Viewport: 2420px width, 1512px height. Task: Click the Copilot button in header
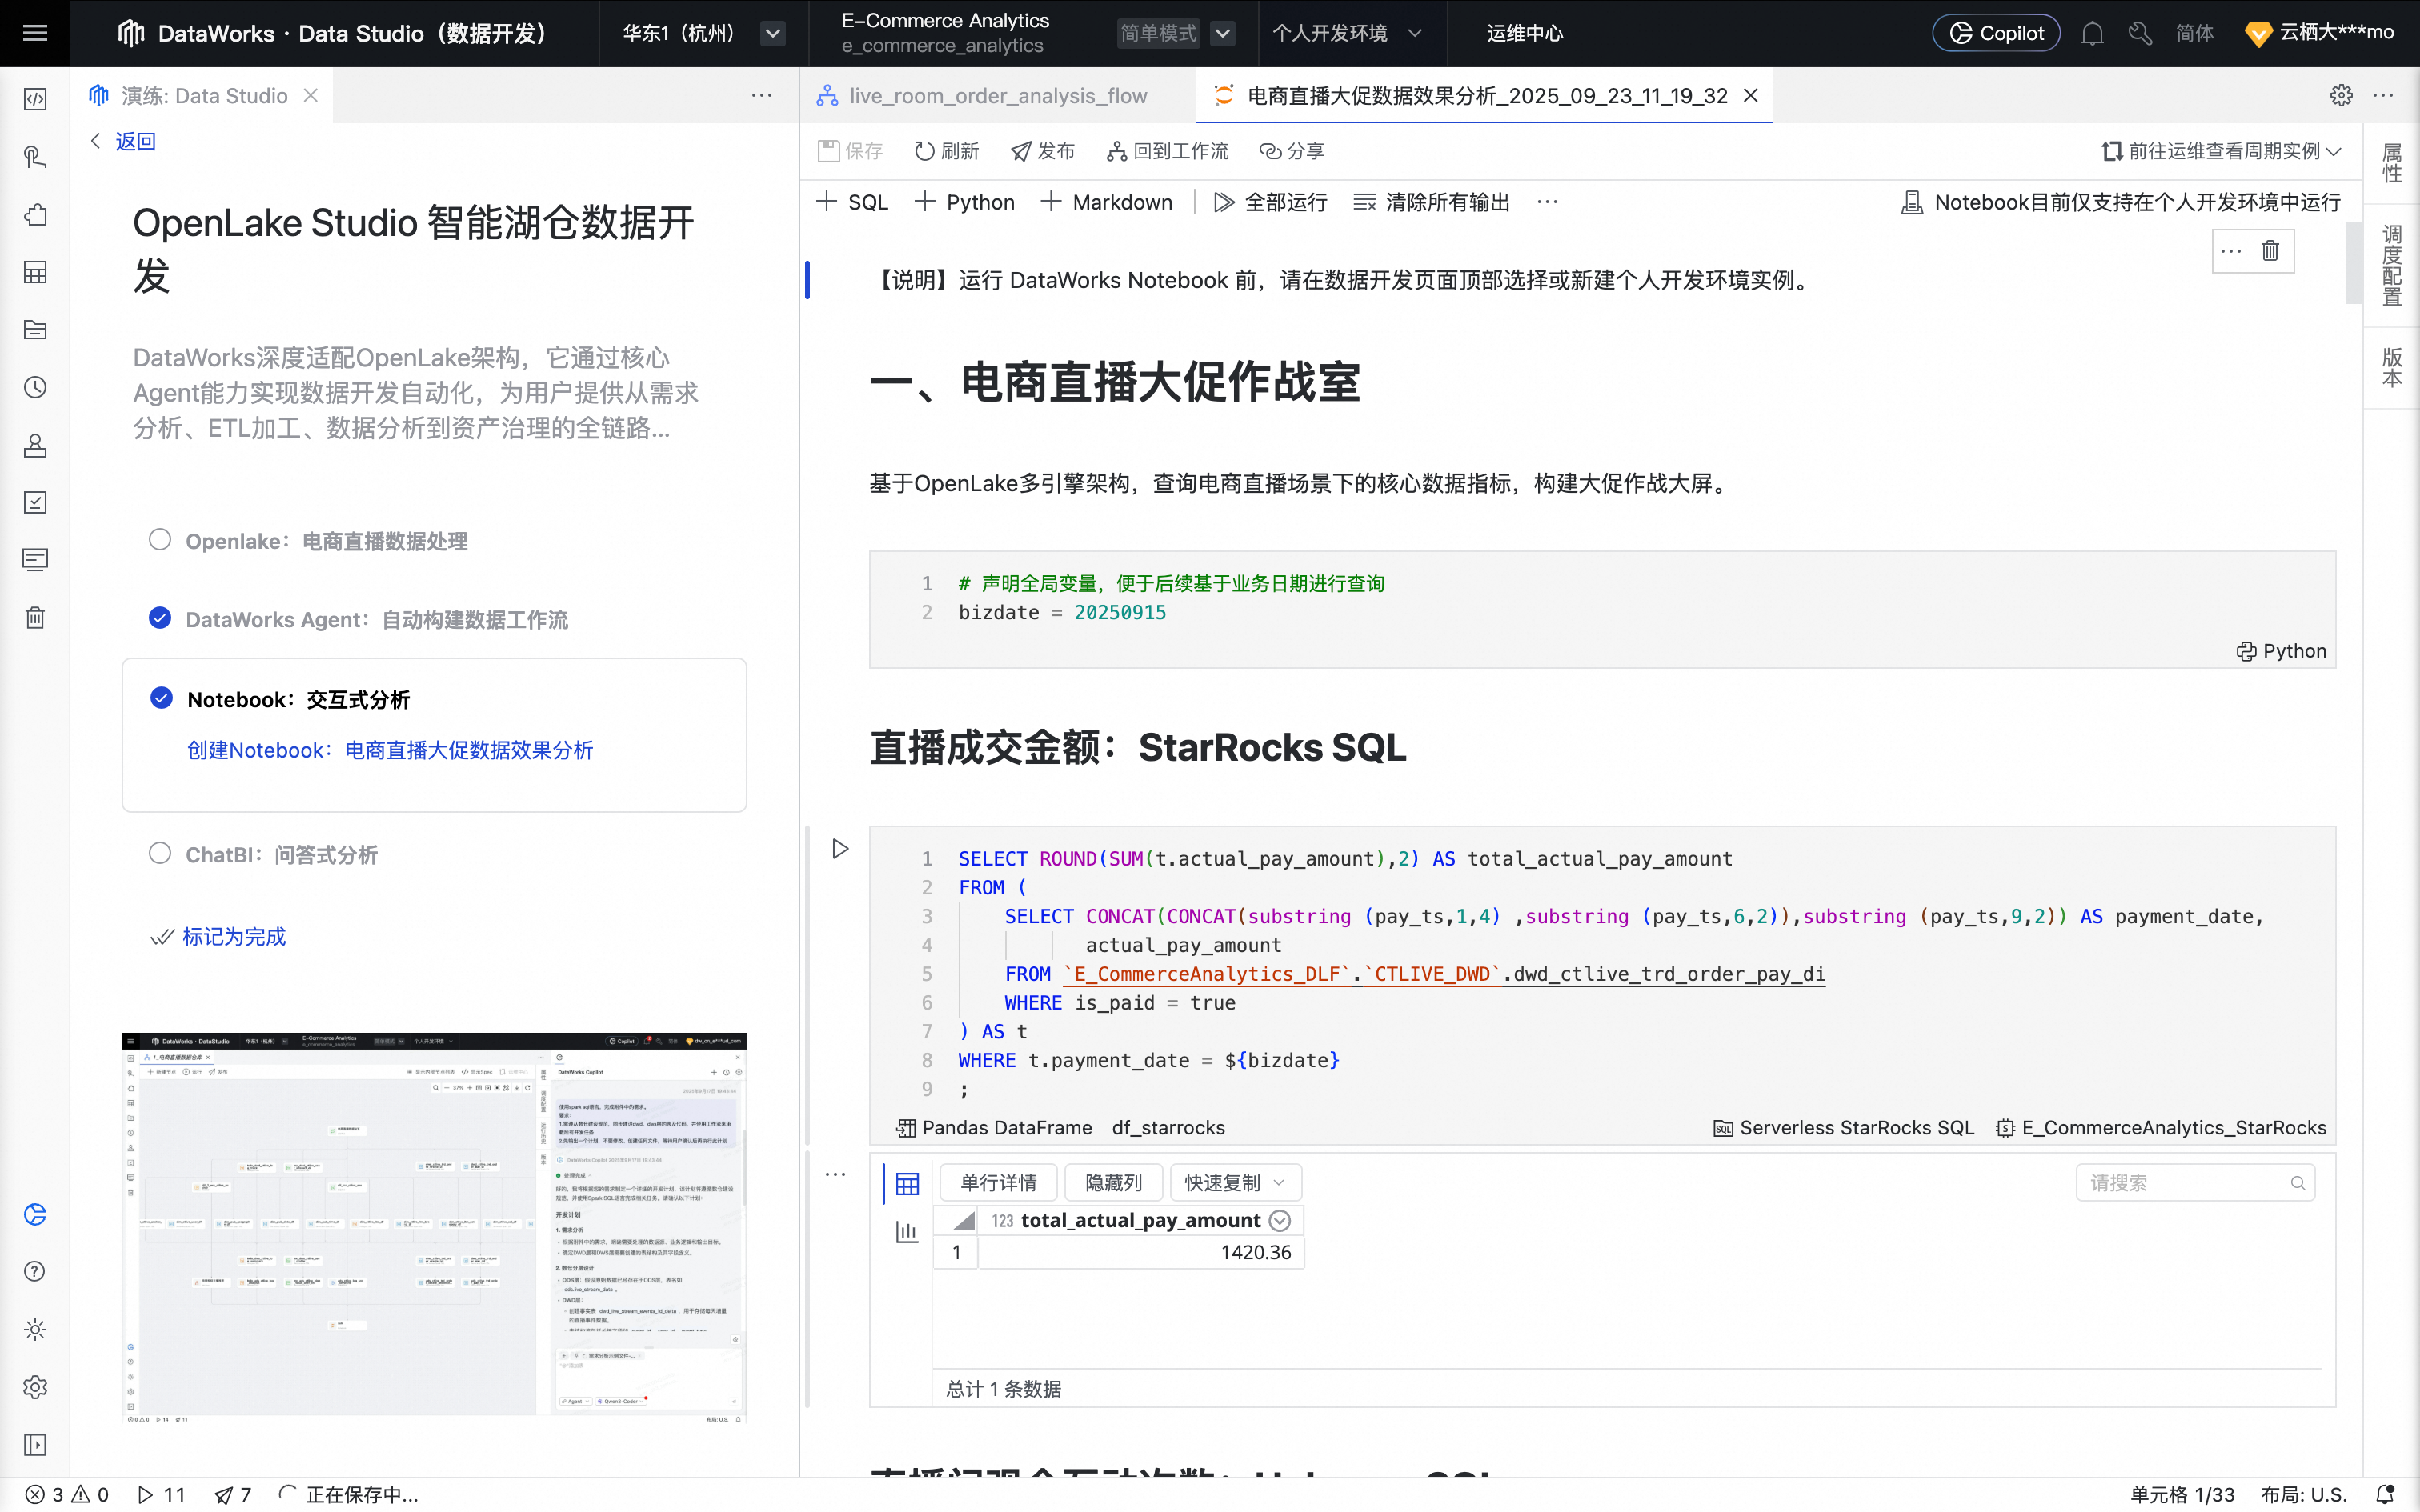click(x=1996, y=33)
